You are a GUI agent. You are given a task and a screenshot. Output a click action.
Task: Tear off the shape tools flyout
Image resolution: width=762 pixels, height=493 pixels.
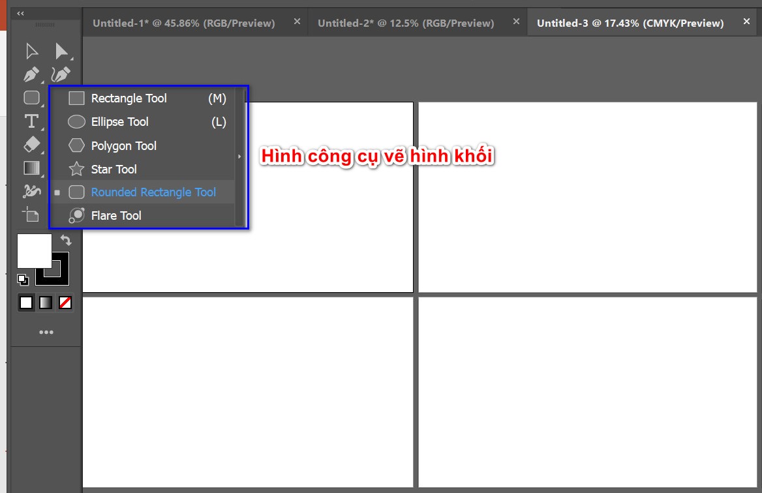pos(239,157)
